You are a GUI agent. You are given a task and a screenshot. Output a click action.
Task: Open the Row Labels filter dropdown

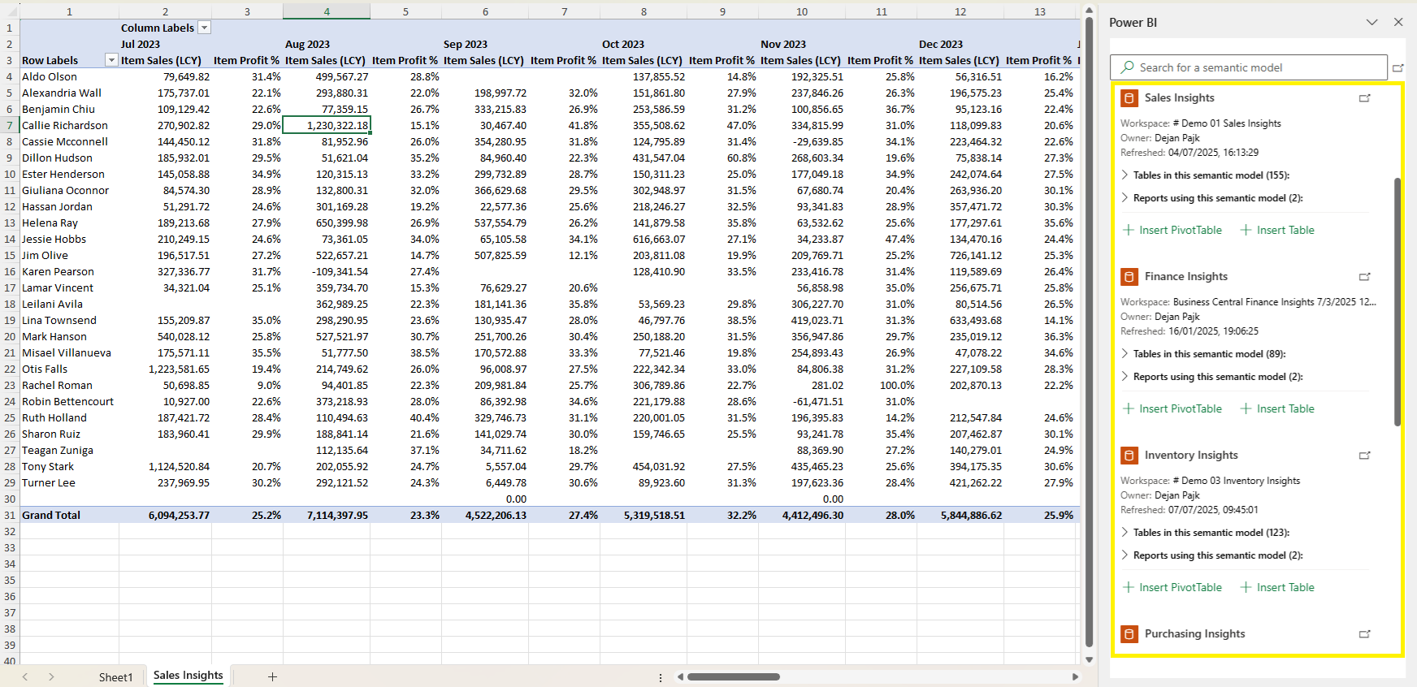coord(111,60)
